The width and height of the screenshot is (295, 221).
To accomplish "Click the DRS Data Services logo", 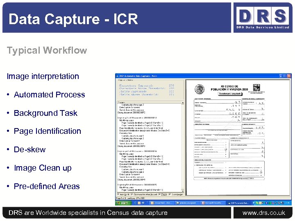I will [x=263, y=18].
